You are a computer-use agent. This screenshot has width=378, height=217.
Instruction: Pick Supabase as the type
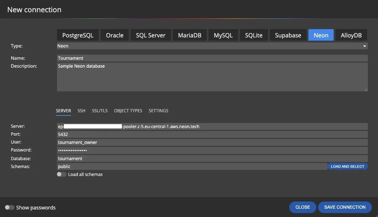288,35
